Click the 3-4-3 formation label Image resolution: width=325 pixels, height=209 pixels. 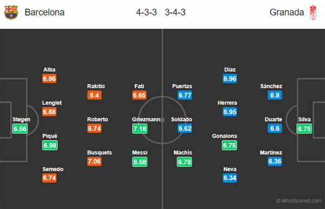175,12
